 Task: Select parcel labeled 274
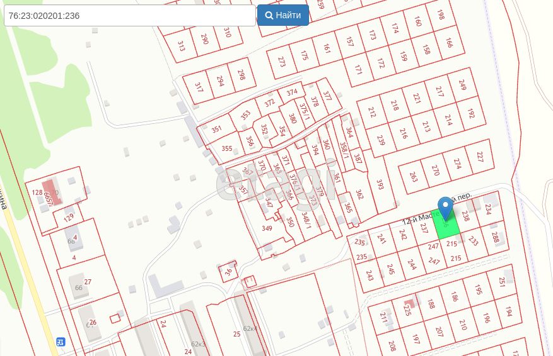458,164
